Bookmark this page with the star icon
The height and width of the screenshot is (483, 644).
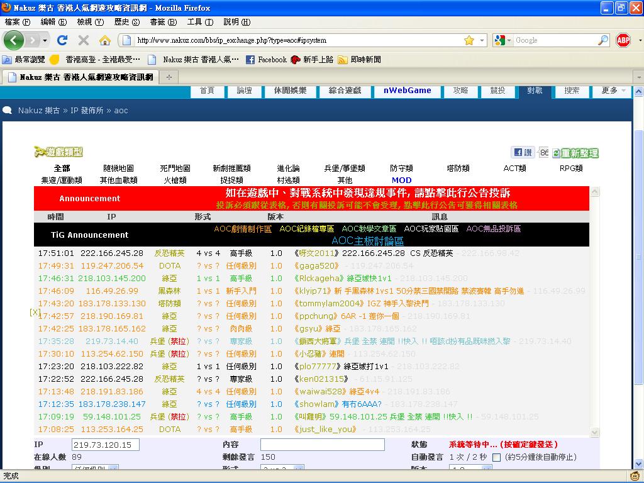[469, 40]
